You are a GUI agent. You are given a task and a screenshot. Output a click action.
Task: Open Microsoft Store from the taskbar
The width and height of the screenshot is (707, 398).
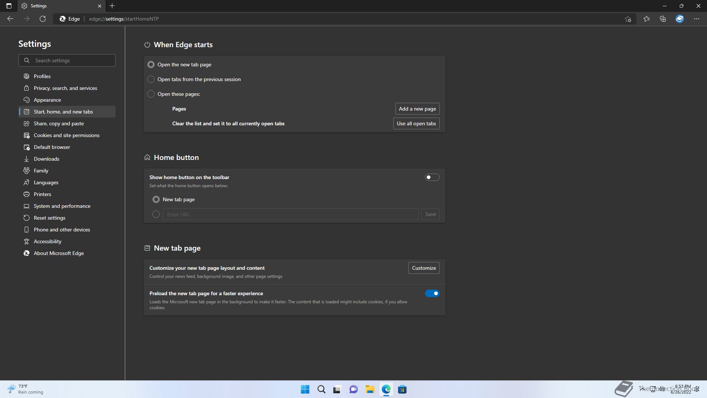[x=402, y=390]
